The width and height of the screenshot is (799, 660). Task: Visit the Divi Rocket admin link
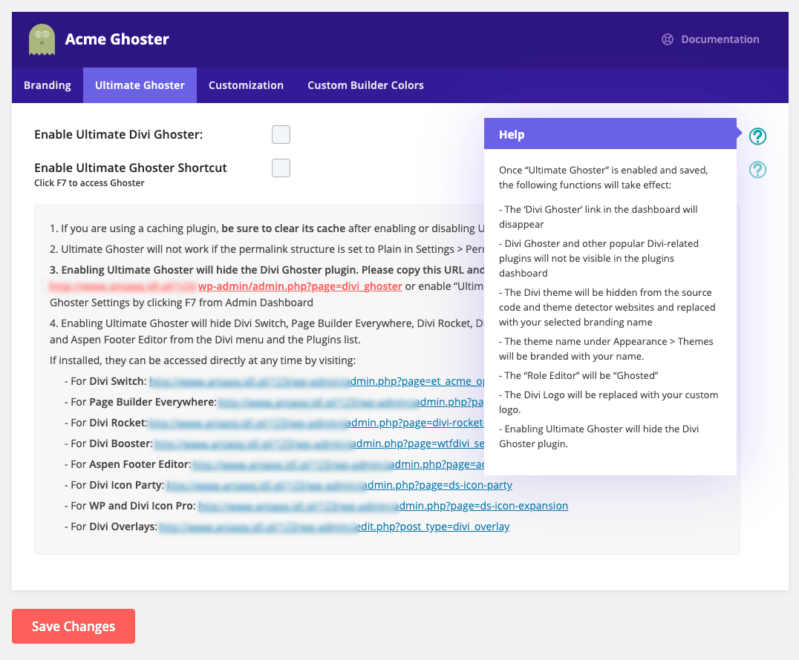(x=316, y=423)
